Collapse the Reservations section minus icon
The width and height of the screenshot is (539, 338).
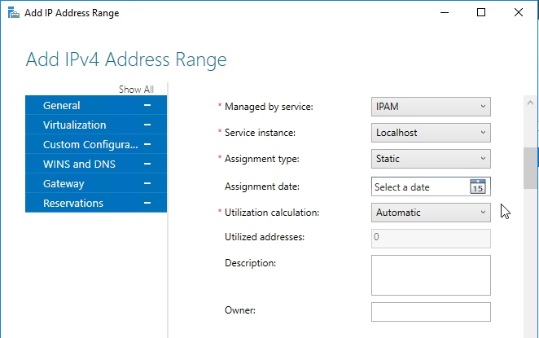(147, 204)
